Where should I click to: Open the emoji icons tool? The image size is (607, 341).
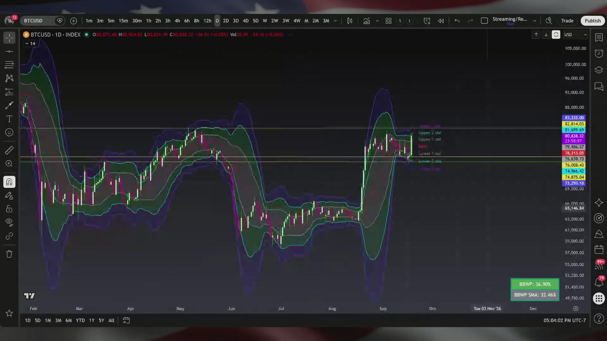(x=9, y=132)
